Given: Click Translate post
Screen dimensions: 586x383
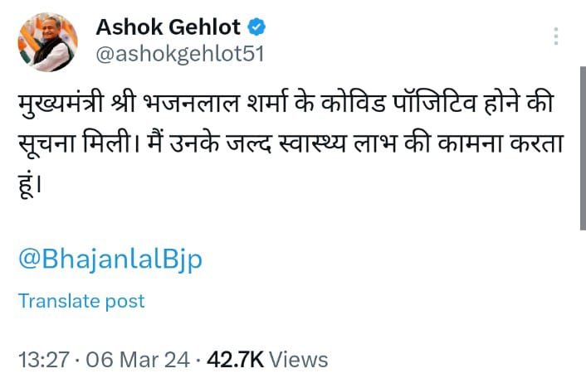Looking at the screenshot, I should [81, 301].
